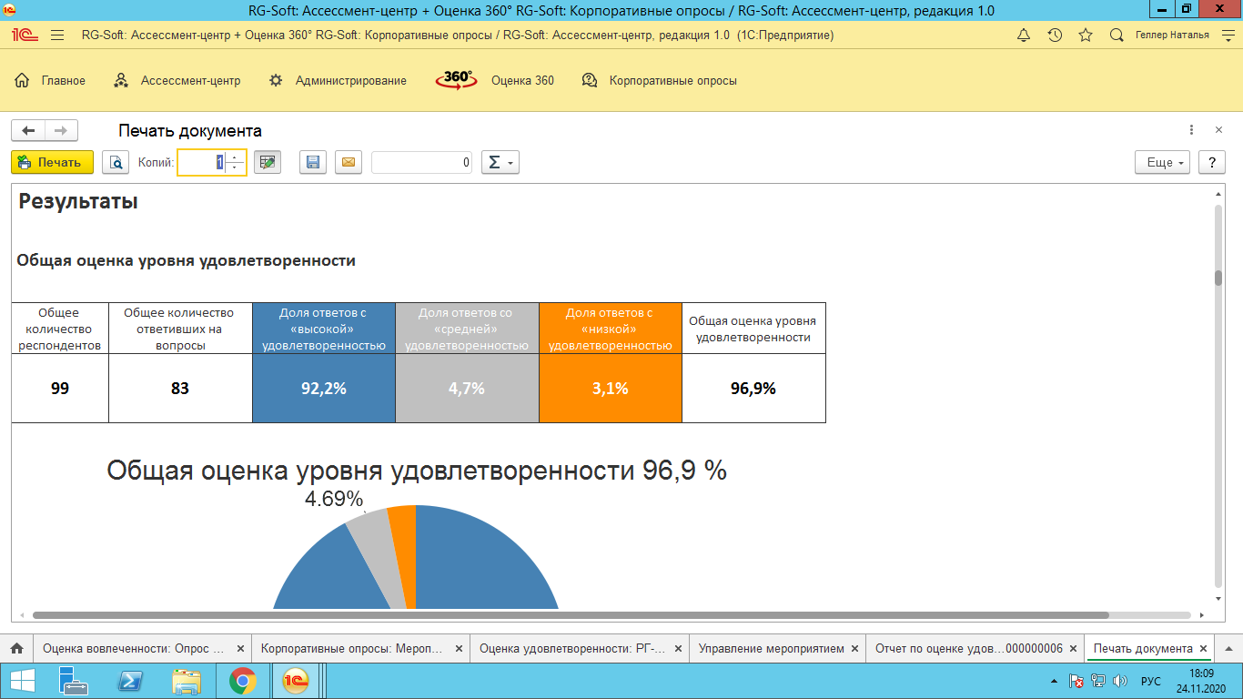Toggle document editing mode icon
The image size is (1243, 699).
click(x=268, y=163)
